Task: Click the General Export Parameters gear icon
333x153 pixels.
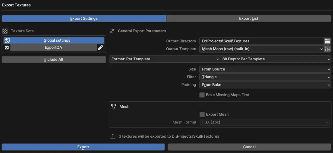Action: (x=112, y=31)
